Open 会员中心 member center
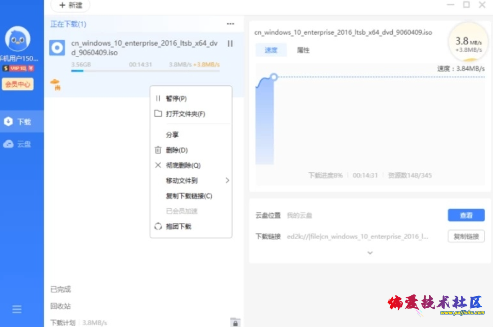Image resolution: width=493 pixels, height=327 pixels. [x=18, y=84]
